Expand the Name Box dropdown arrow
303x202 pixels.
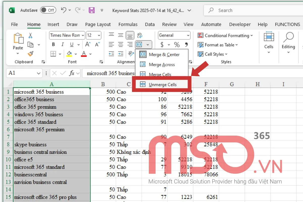click(38, 73)
